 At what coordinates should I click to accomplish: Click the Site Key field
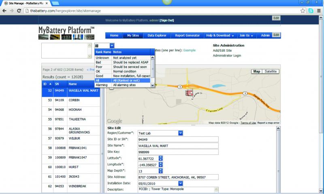pos(178,152)
